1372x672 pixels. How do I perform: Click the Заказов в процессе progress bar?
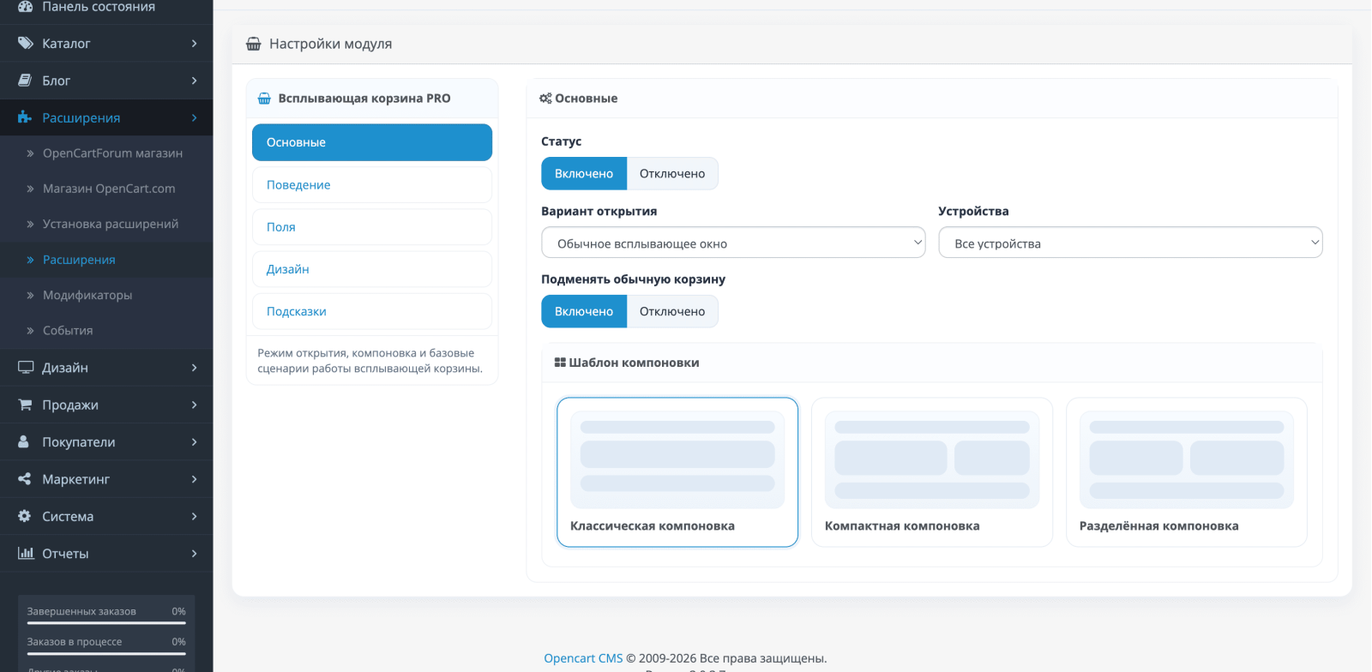coord(106,653)
